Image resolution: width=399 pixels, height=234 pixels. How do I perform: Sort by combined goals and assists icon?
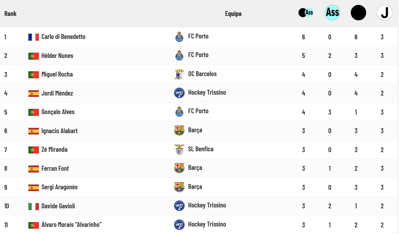tap(306, 13)
